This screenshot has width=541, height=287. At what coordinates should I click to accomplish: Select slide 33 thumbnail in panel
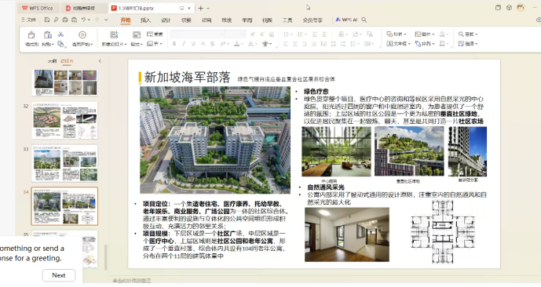65,163
